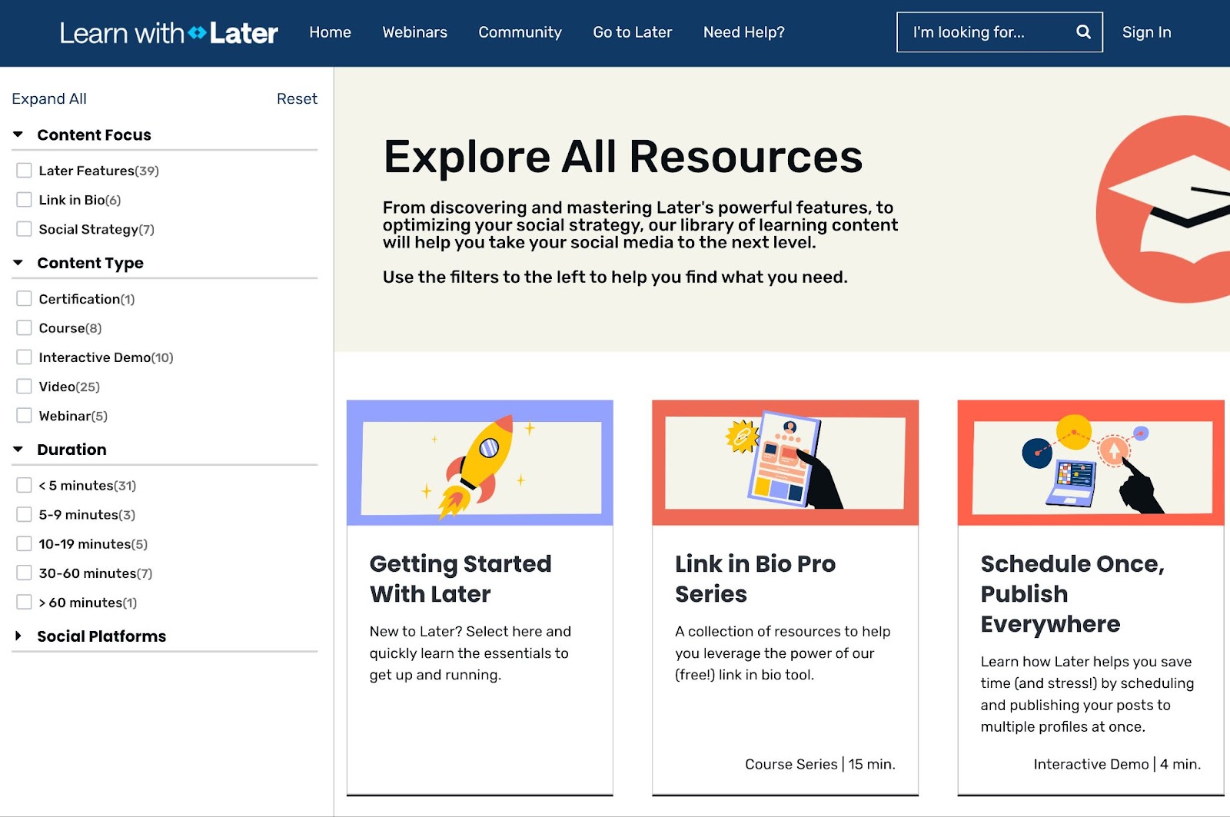Screen dimensions: 1230x817
Task: Collapse the Duration section
Action: [18, 450]
